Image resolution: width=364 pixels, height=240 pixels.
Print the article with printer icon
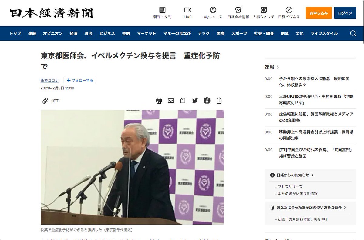pos(159,101)
